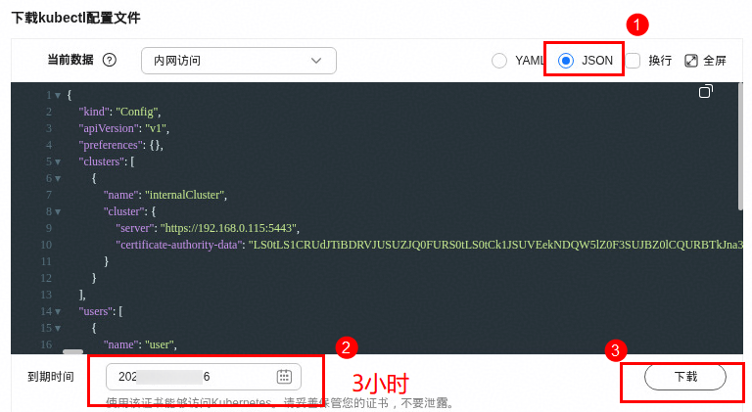
Task: Open calendar picker in expiry field
Action: pyautogui.click(x=284, y=377)
